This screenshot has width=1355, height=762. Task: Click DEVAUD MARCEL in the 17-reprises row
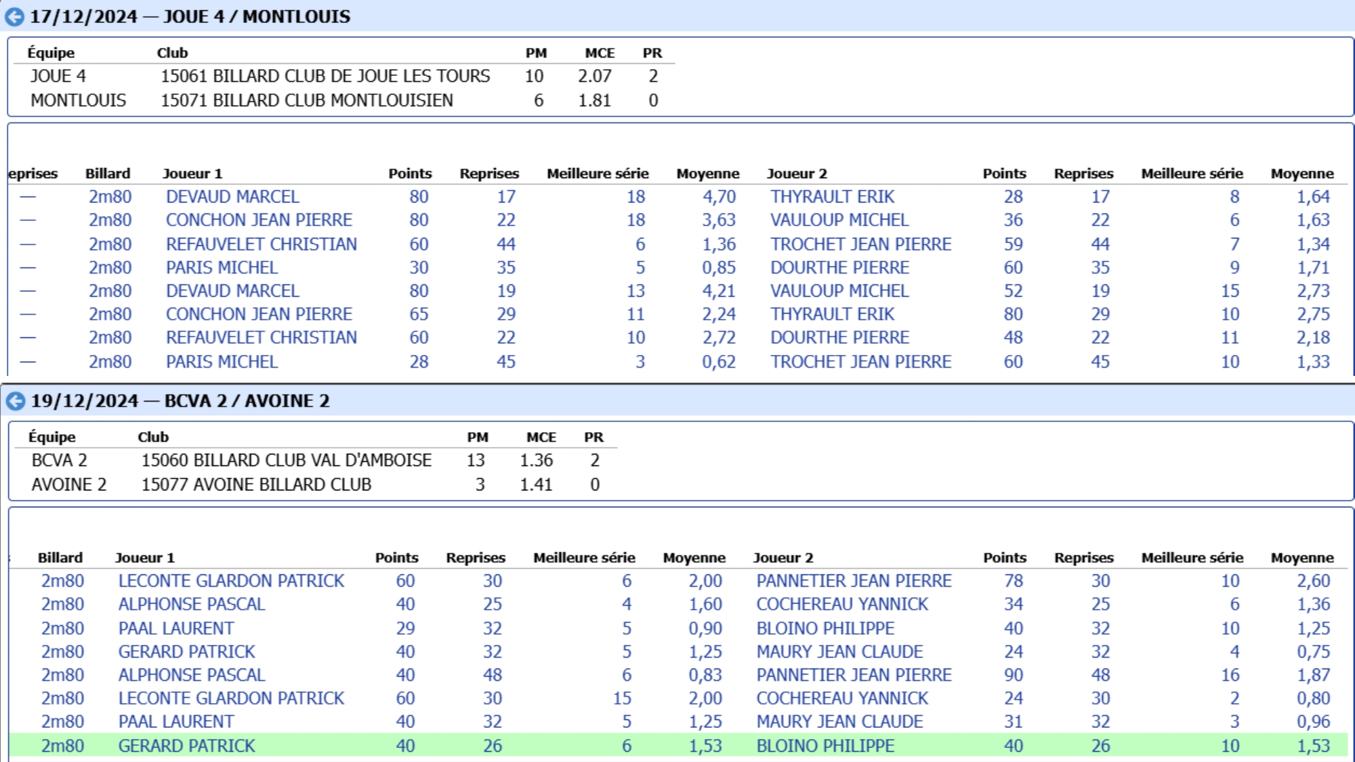point(232,197)
